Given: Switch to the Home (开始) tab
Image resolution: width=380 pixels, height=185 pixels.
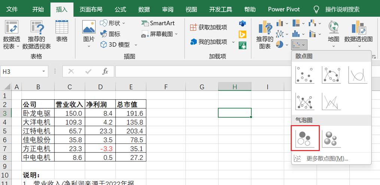Looking at the screenshot, I should (x=38, y=9).
